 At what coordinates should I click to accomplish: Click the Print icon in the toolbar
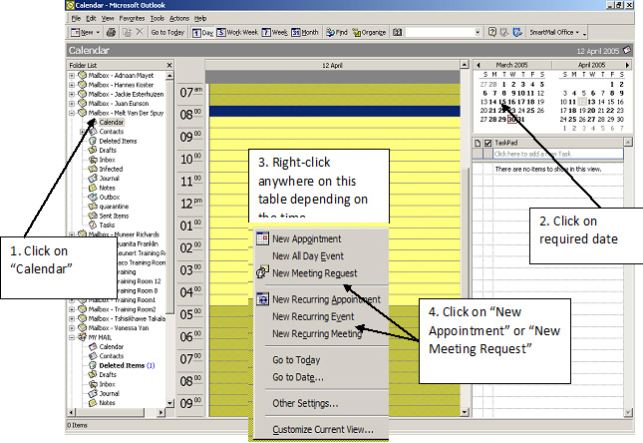(110, 32)
